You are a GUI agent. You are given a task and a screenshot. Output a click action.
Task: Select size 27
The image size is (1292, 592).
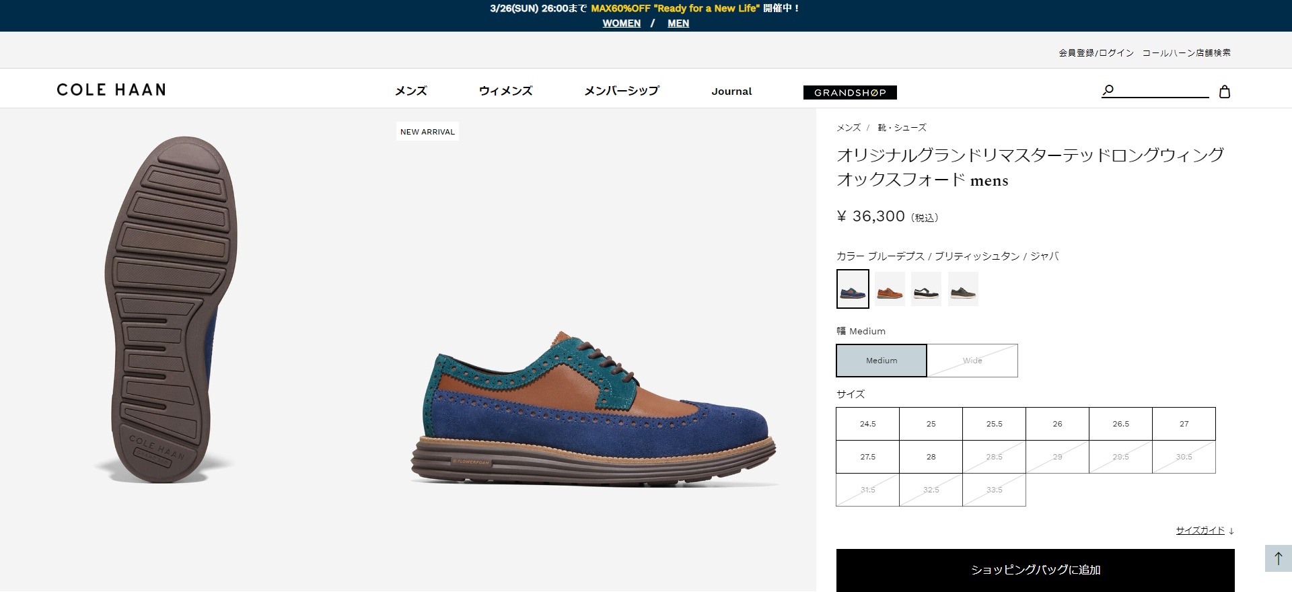1184,424
